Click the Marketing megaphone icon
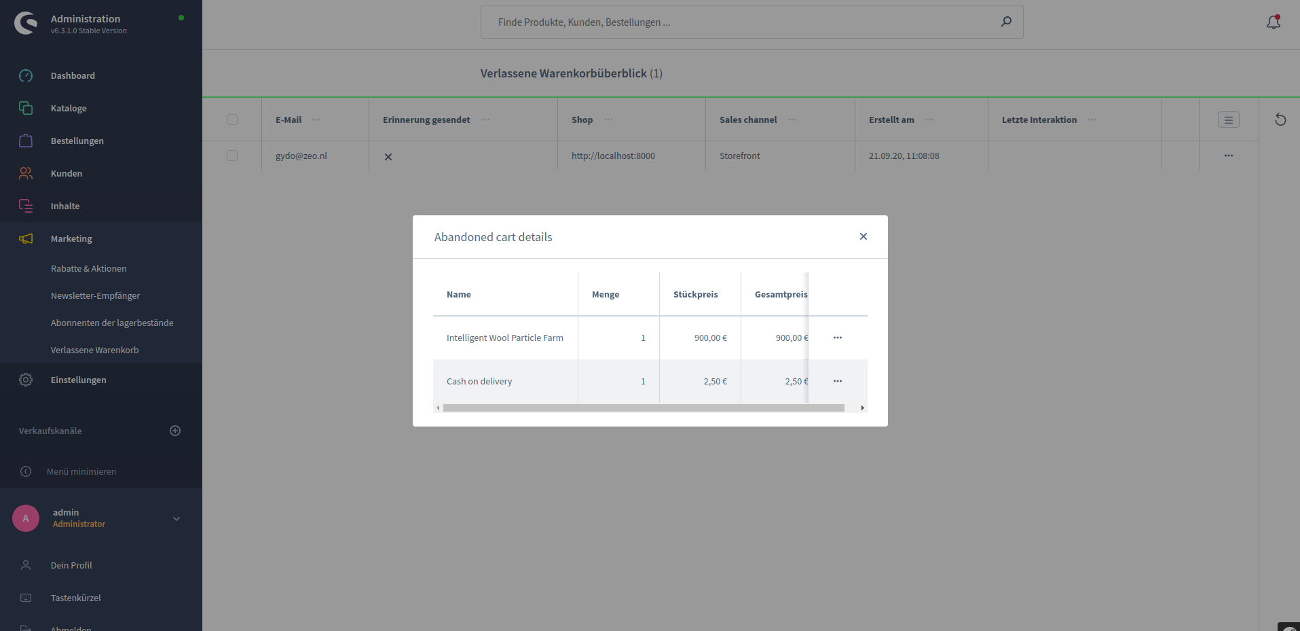The height and width of the screenshot is (631, 1300). coord(26,238)
